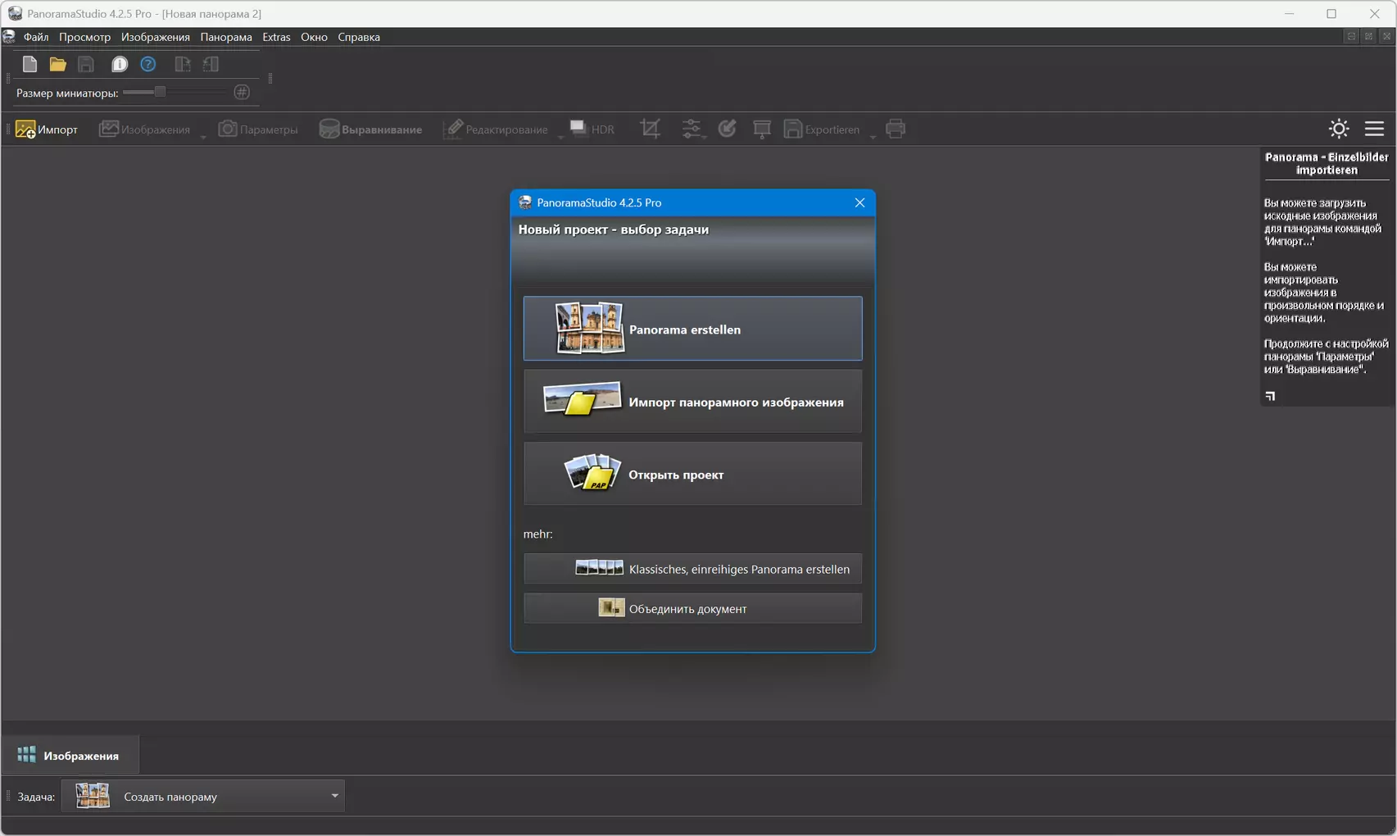Viewport: 1397px width, 836px height.
Task: Minimize the inner document window
Action: pyautogui.click(x=1351, y=36)
